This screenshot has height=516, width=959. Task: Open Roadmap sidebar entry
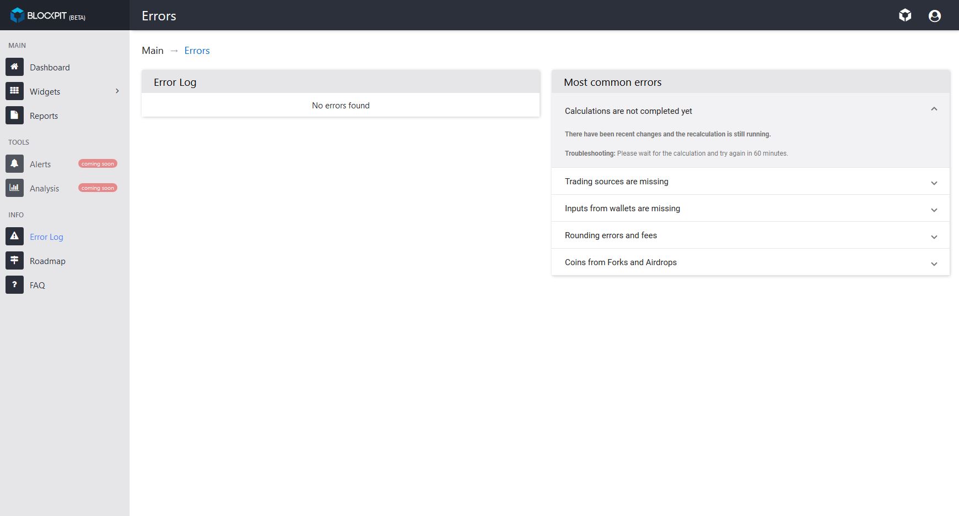(x=47, y=261)
